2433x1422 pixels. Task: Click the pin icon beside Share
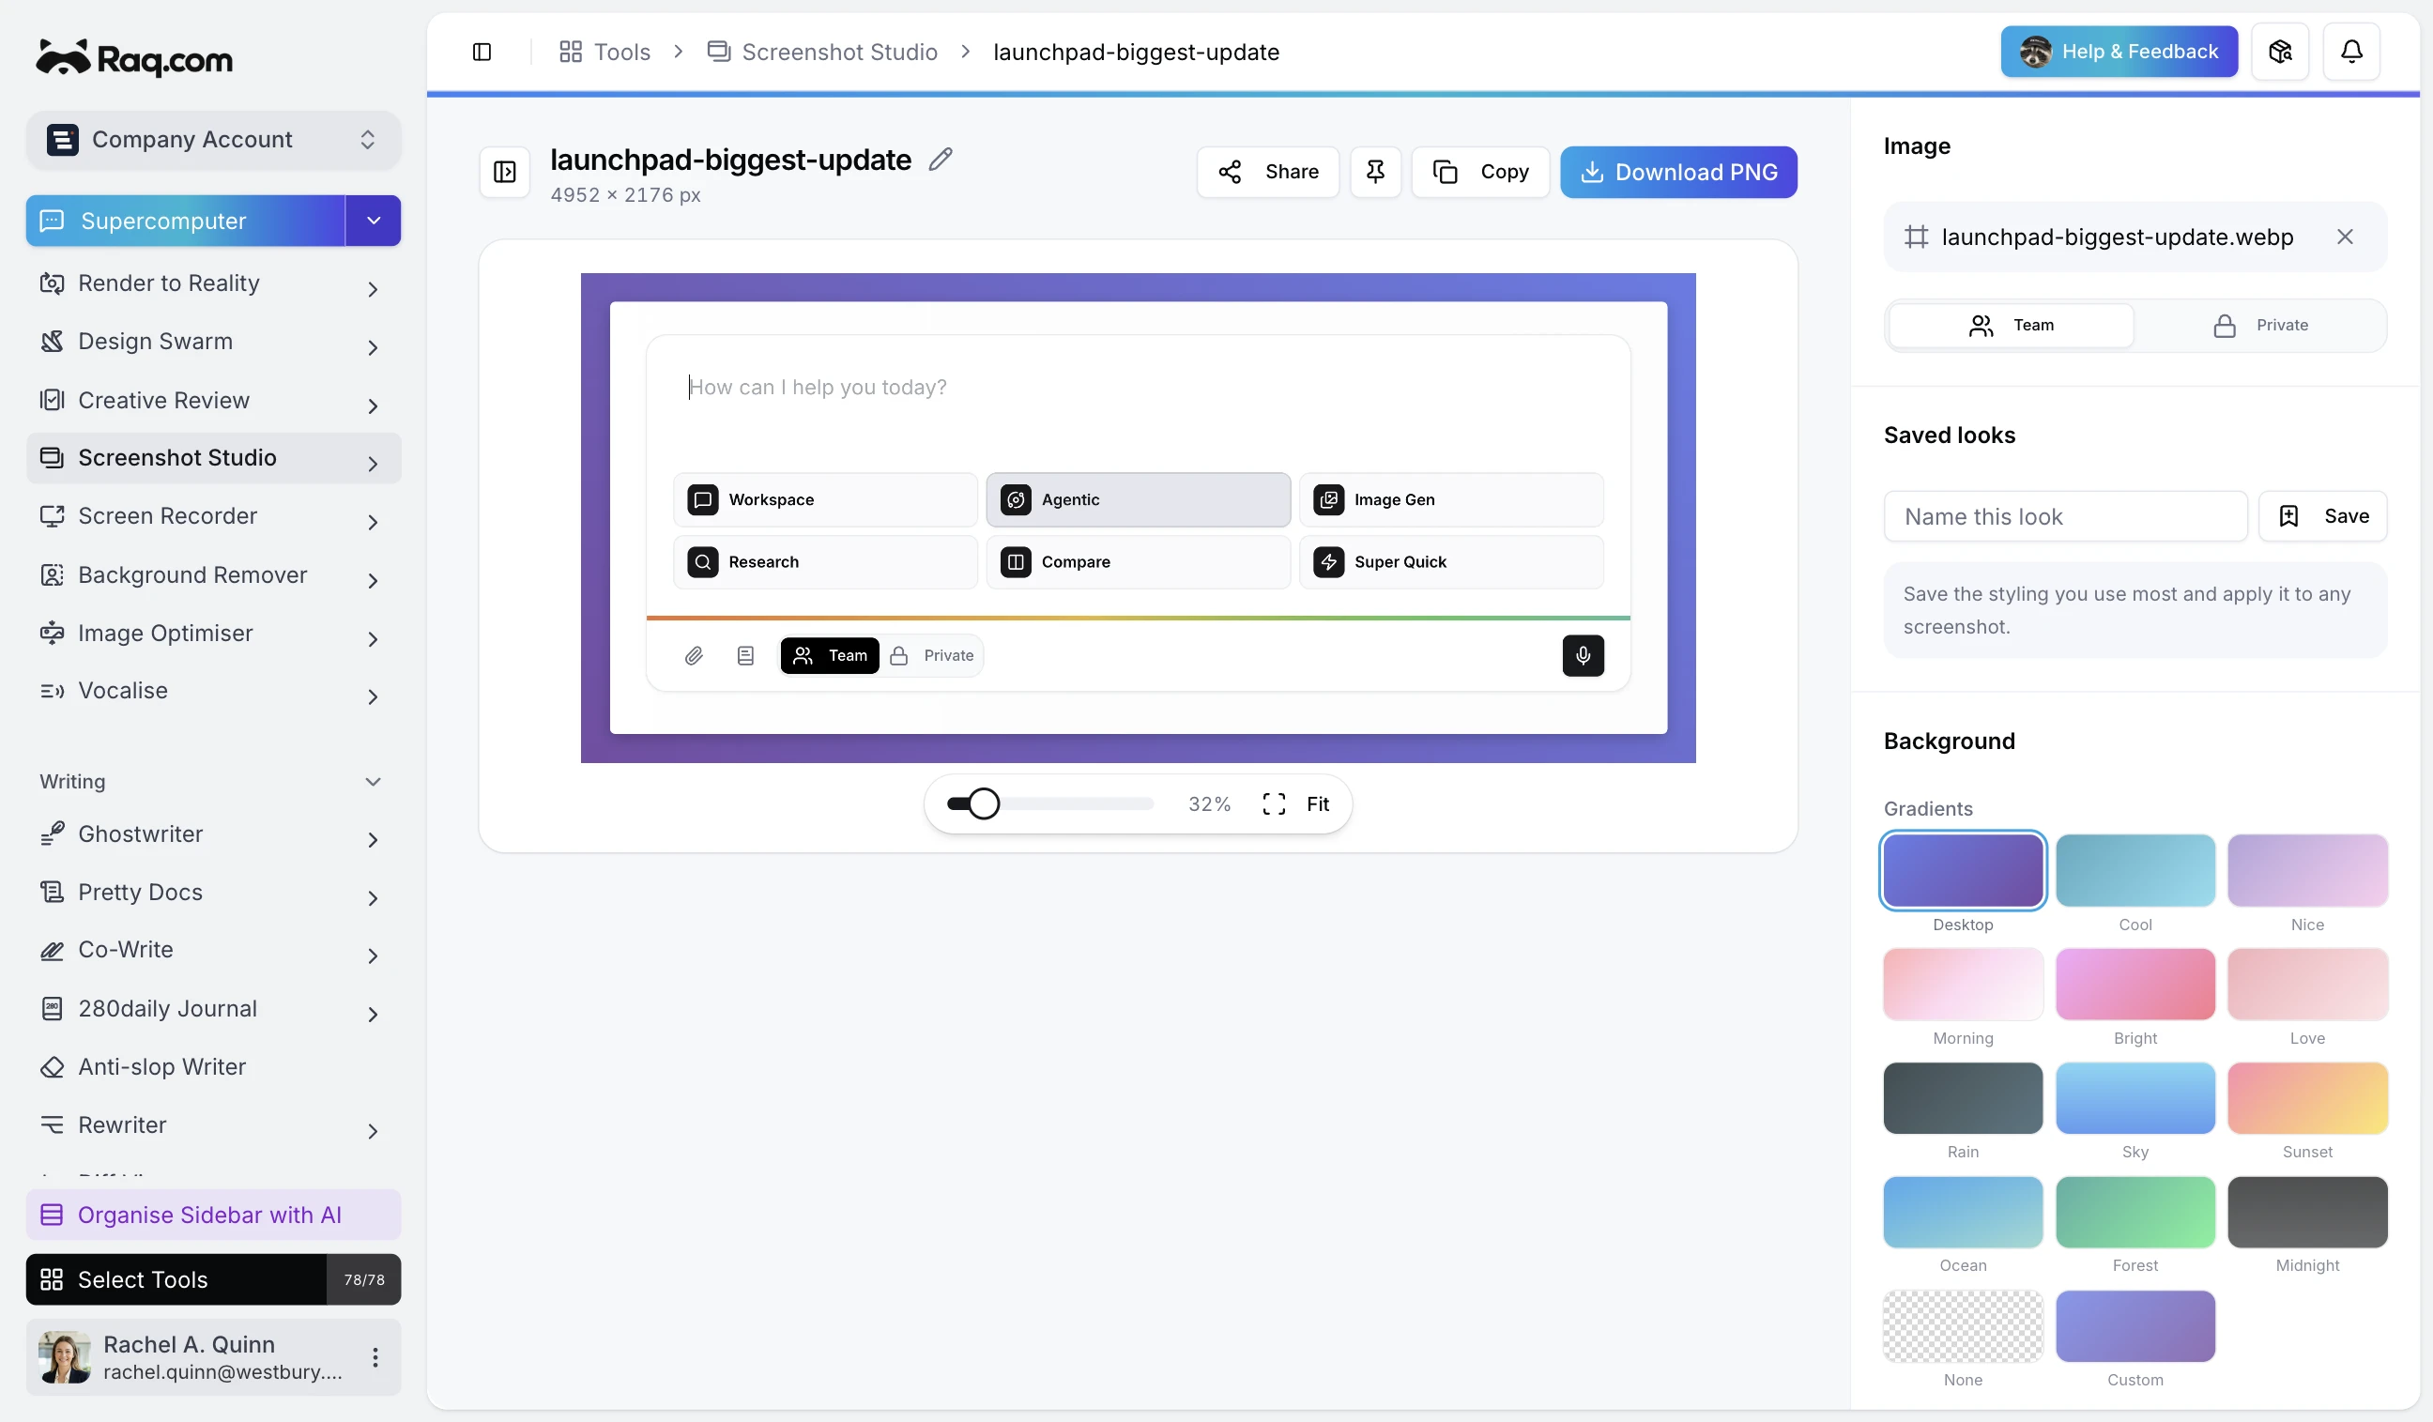pyautogui.click(x=1375, y=172)
